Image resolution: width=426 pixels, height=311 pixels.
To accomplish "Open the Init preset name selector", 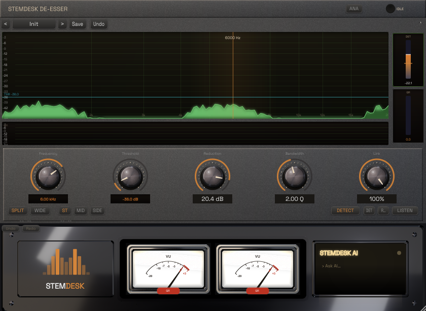I will tap(34, 24).
